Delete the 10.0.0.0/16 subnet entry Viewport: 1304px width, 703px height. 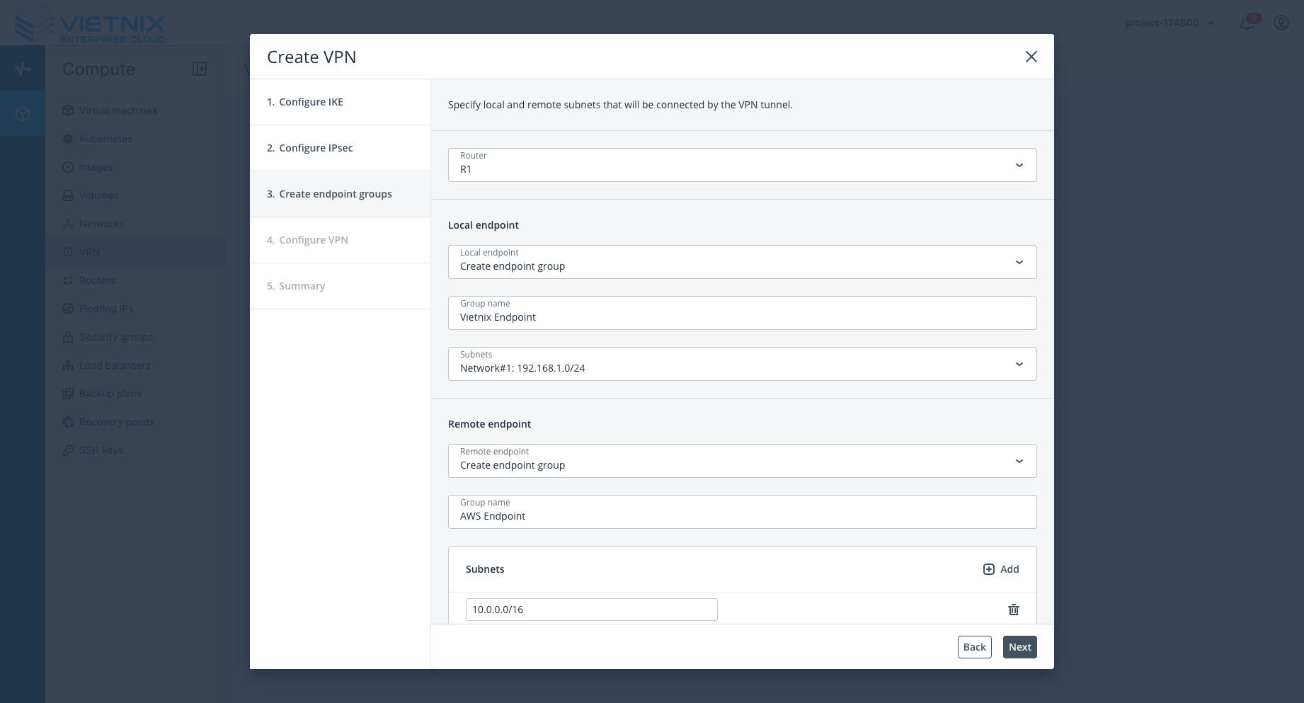coord(1014,610)
